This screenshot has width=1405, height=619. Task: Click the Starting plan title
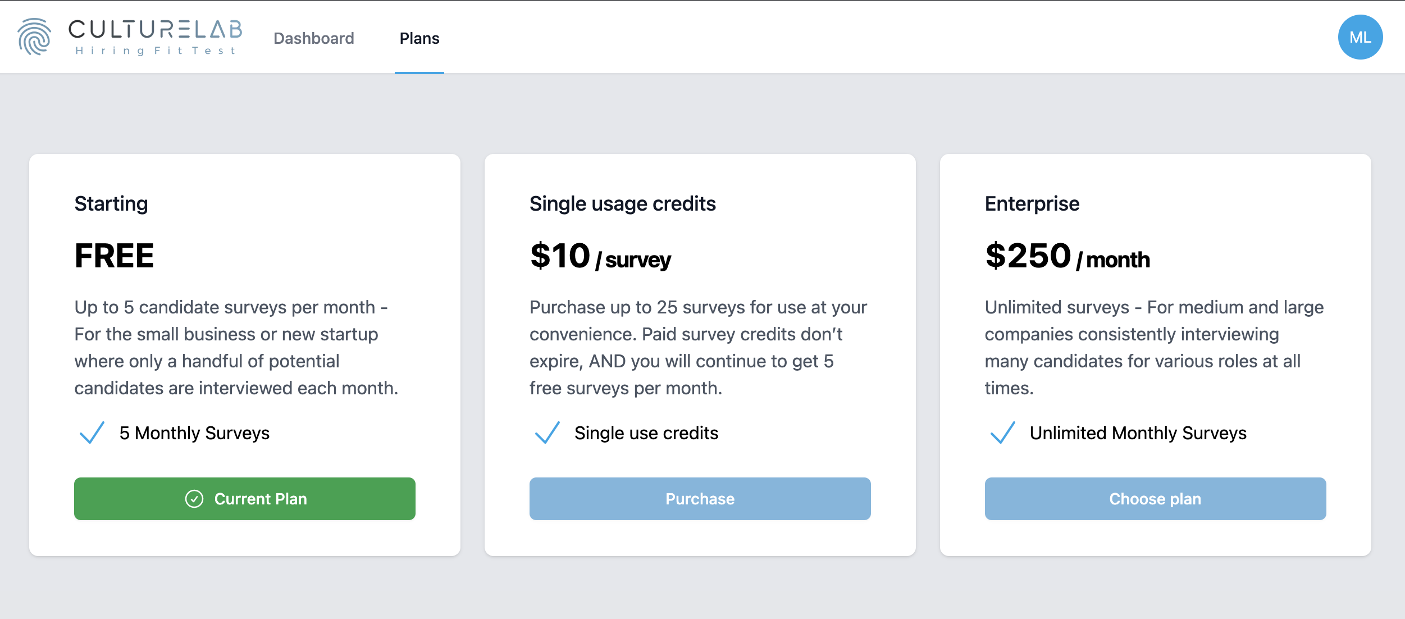(111, 204)
